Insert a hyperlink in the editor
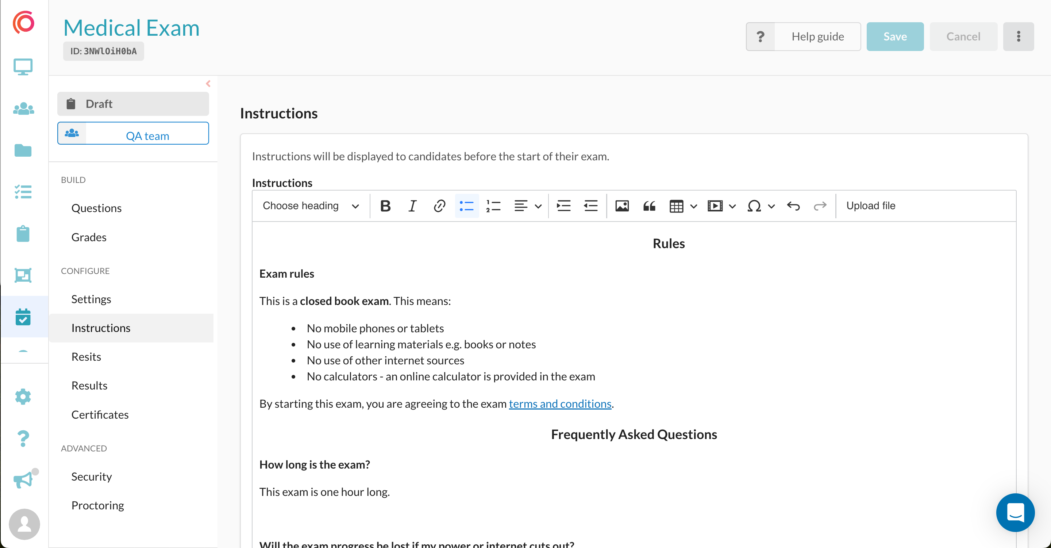 coord(439,206)
